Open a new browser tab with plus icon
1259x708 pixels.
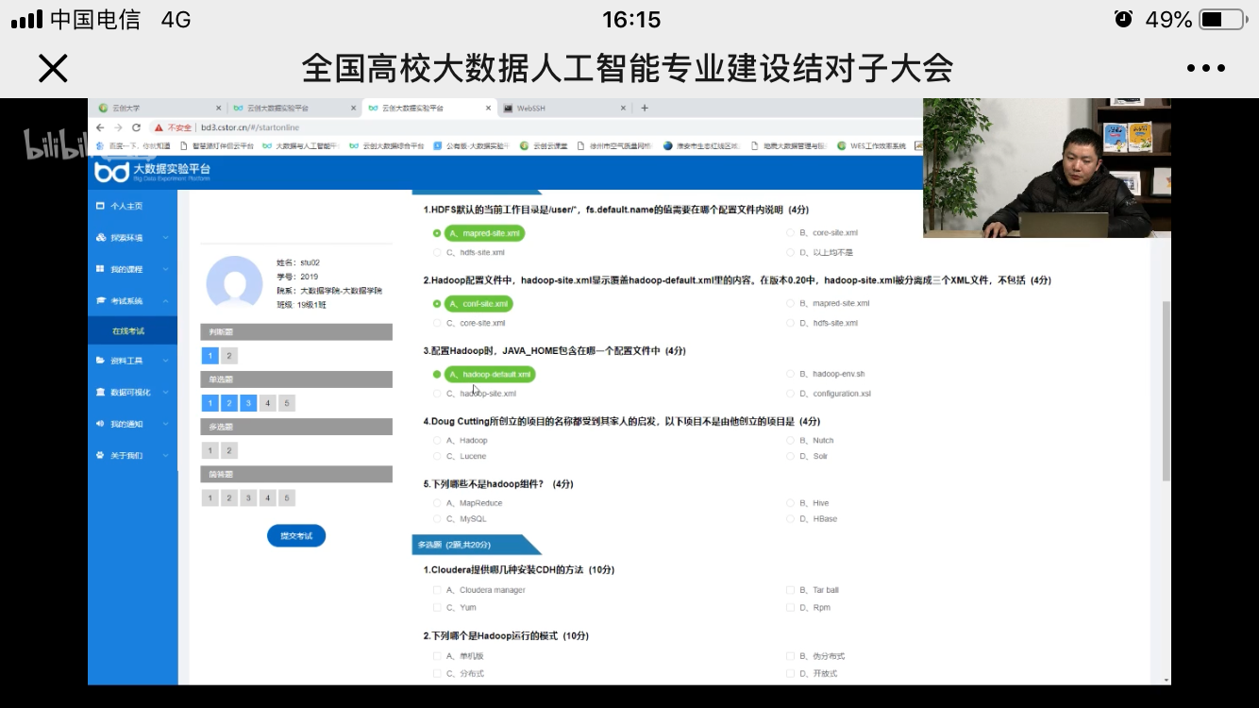tap(645, 108)
